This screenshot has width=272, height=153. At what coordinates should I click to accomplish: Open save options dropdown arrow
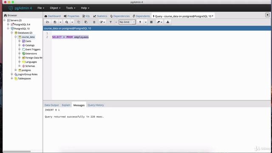(60, 22)
